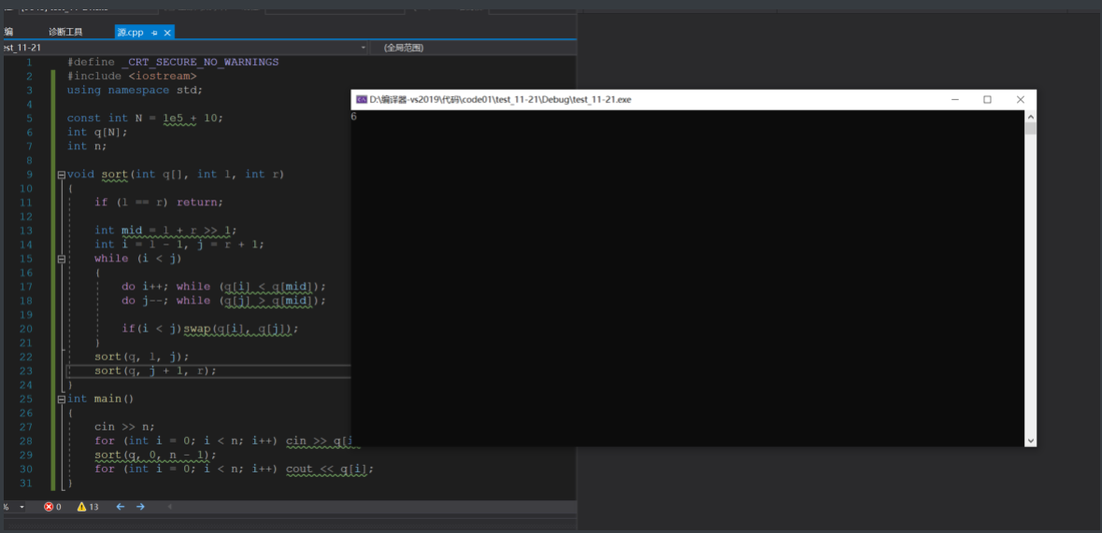The width and height of the screenshot is (1102, 533).
Task: Click the console title path test_11-21.exe
Action: click(500, 100)
